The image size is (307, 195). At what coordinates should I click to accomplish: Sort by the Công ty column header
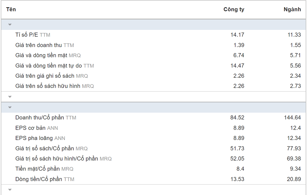click(234, 10)
